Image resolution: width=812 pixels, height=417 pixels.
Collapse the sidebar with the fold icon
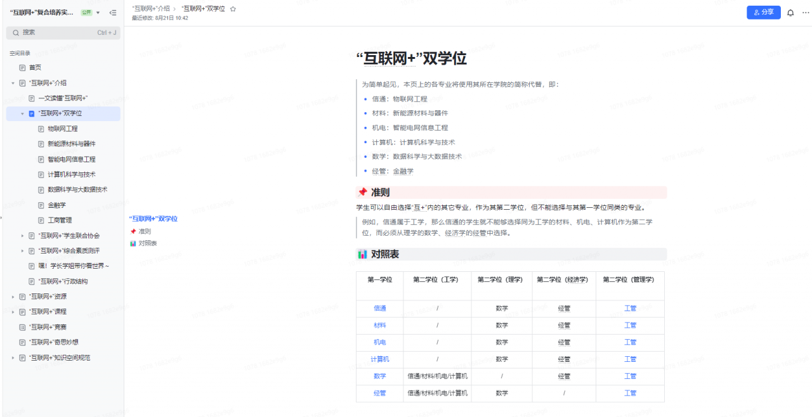coord(113,13)
